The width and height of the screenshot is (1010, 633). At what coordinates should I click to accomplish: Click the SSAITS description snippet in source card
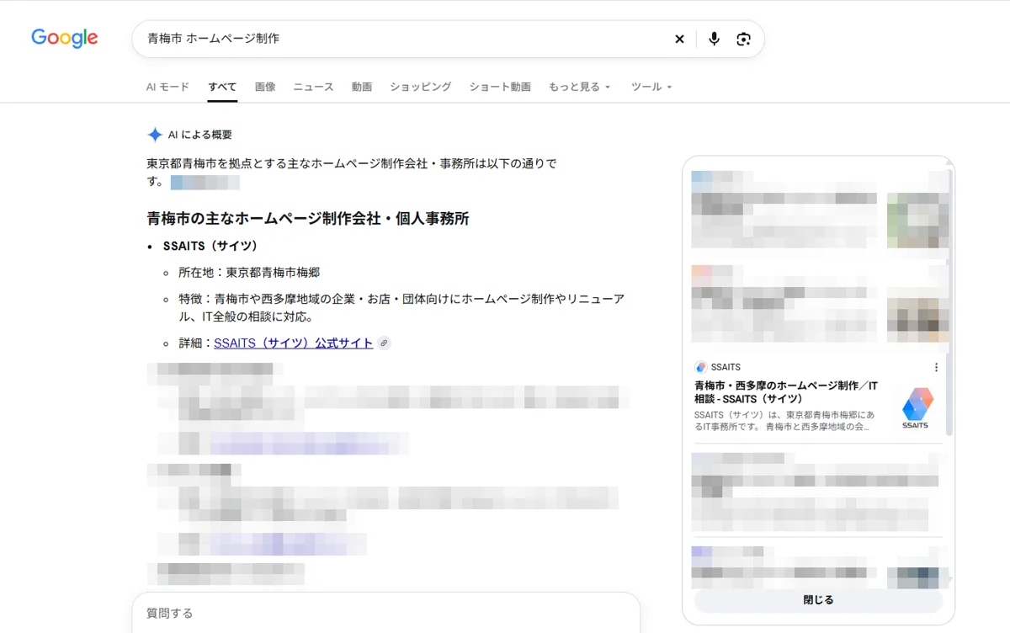(784, 421)
